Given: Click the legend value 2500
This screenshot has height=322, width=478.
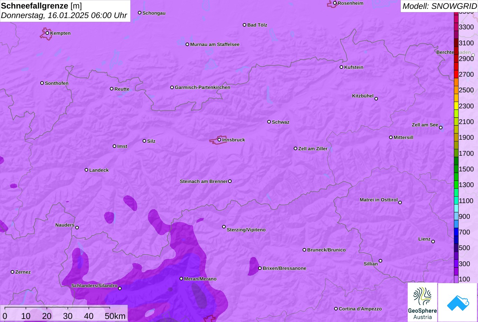Looking at the screenshot, I should click(x=466, y=90).
